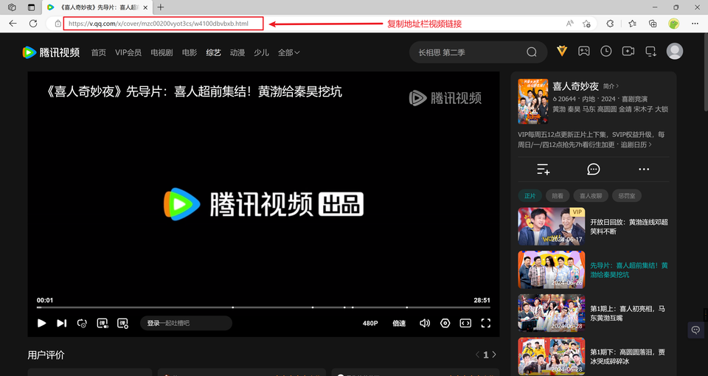
Task: Open 第1期上 episode title
Action: [x=628, y=313]
